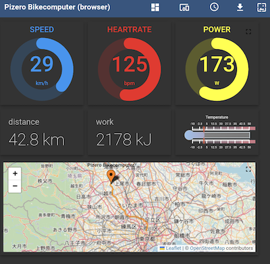Viewport: 270px width, 264px height.
Task: Click the work value 2178 kJ
Action: pyautogui.click(x=124, y=140)
